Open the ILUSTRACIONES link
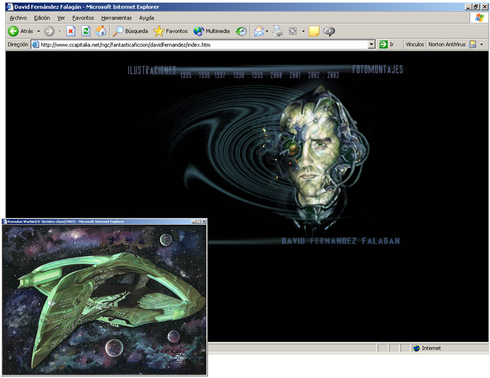 tap(153, 70)
